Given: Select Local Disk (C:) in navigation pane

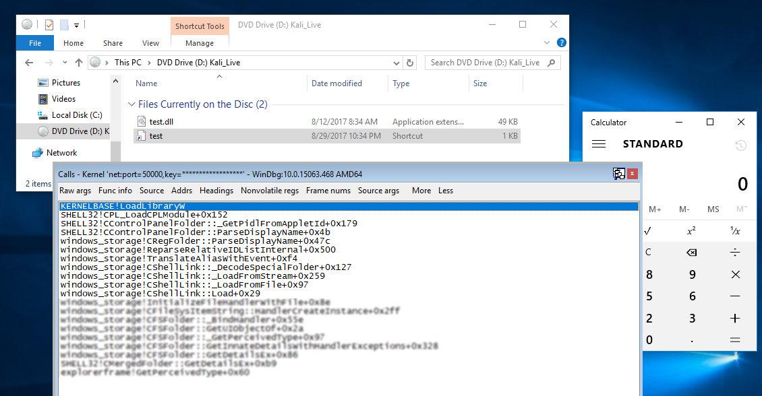Looking at the screenshot, I should (77, 115).
